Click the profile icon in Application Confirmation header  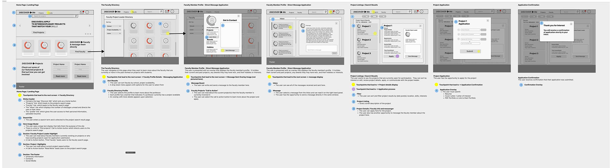click(589, 11)
